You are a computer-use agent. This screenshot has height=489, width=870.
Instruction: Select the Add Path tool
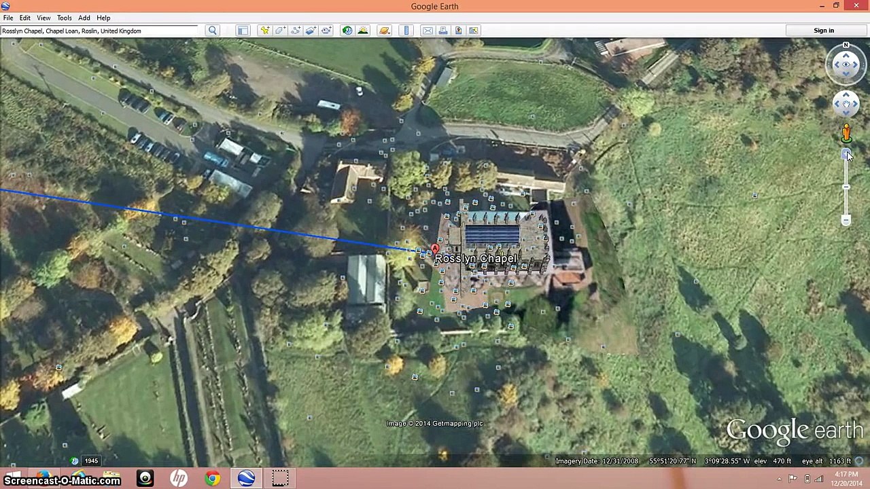296,31
